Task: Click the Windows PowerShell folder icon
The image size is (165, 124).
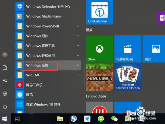Action: (20, 26)
